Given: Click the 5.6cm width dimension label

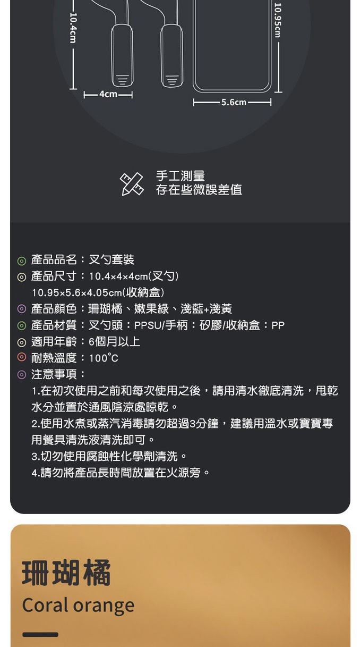Looking at the screenshot, I should [234, 102].
